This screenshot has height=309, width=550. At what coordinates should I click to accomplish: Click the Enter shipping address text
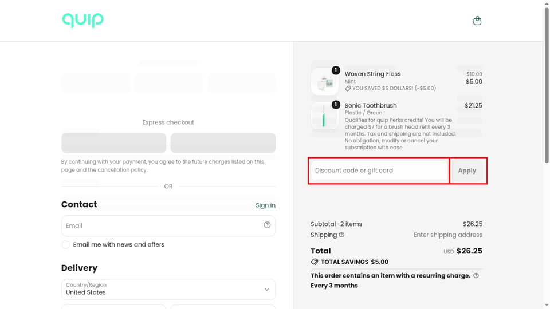click(x=448, y=235)
